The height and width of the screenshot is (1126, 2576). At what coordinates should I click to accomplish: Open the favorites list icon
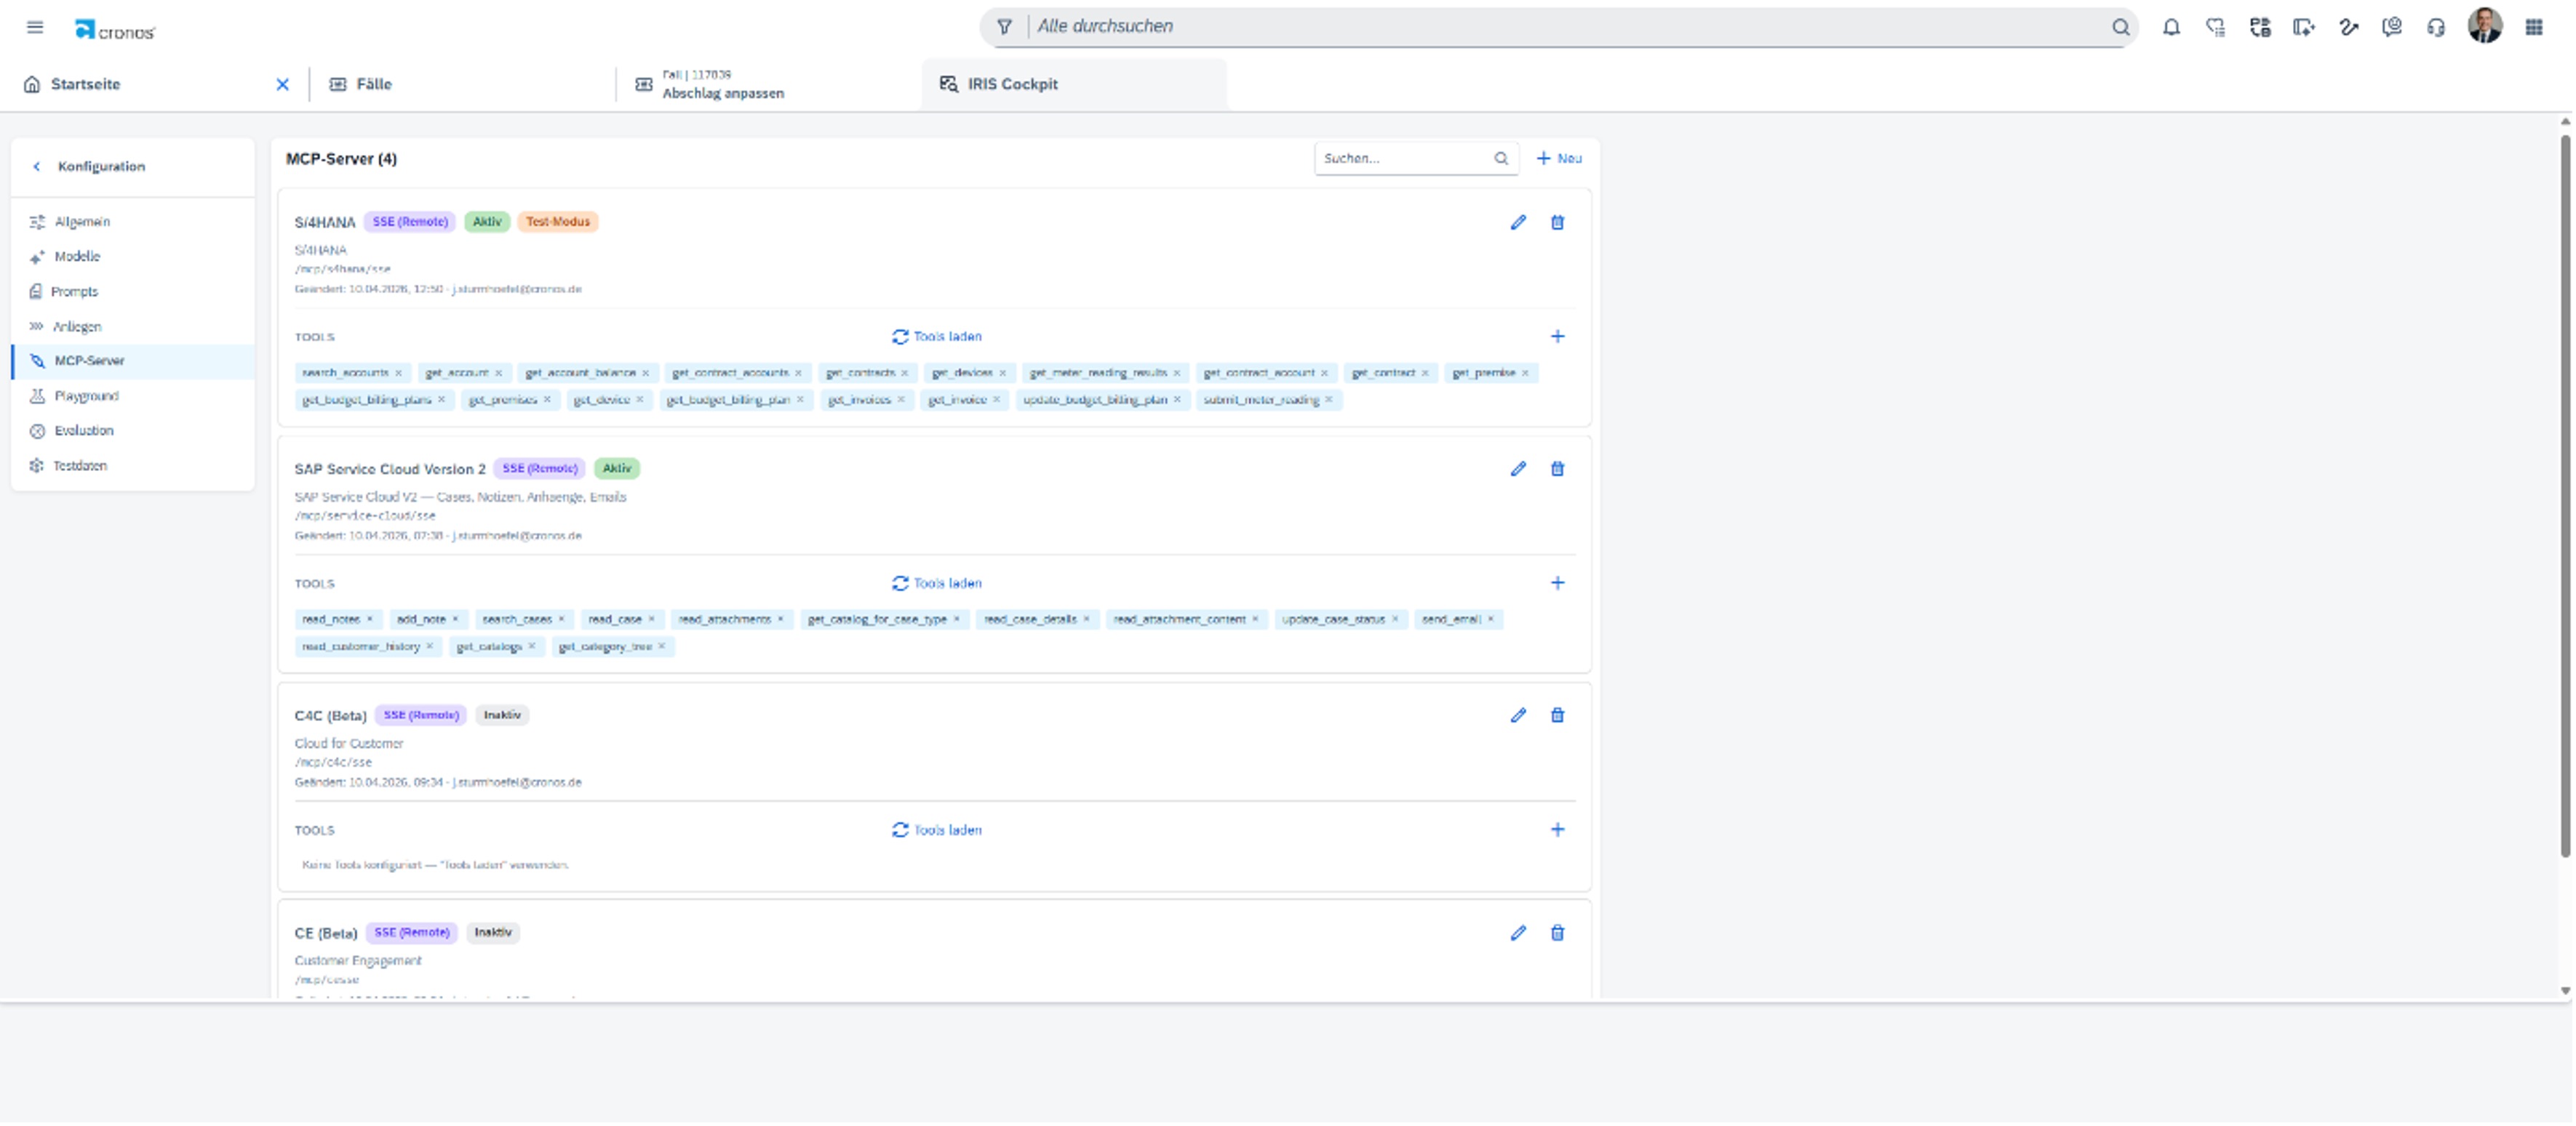point(2215,27)
